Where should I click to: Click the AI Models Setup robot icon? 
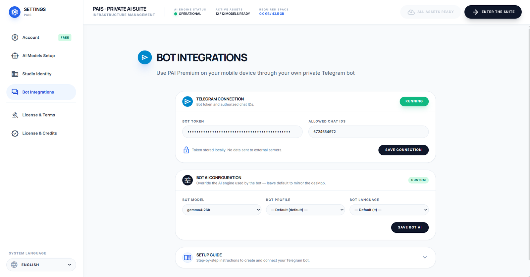(15, 56)
